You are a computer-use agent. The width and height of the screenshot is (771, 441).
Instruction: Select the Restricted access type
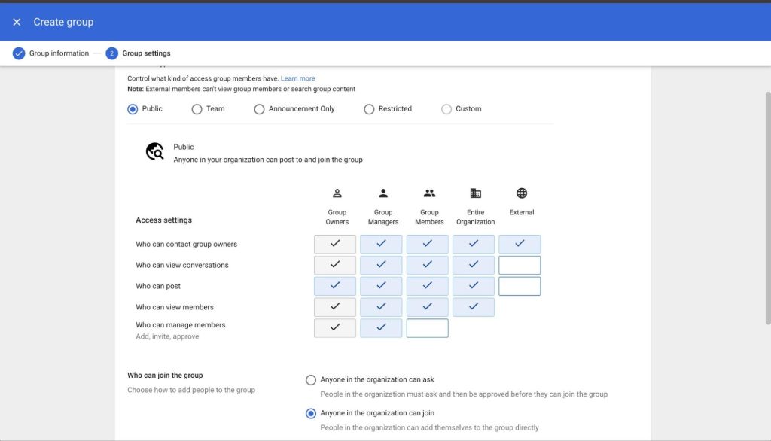369,108
